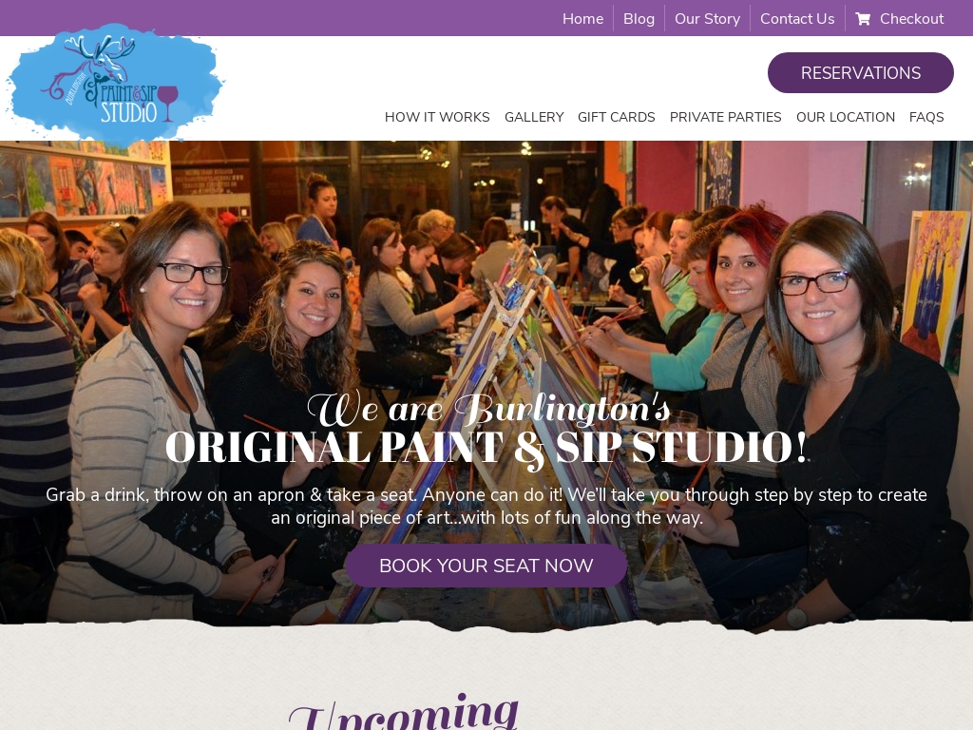Open PRIVATE PARTIES menu item
The height and width of the screenshot is (730, 973).
coord(725,117)
